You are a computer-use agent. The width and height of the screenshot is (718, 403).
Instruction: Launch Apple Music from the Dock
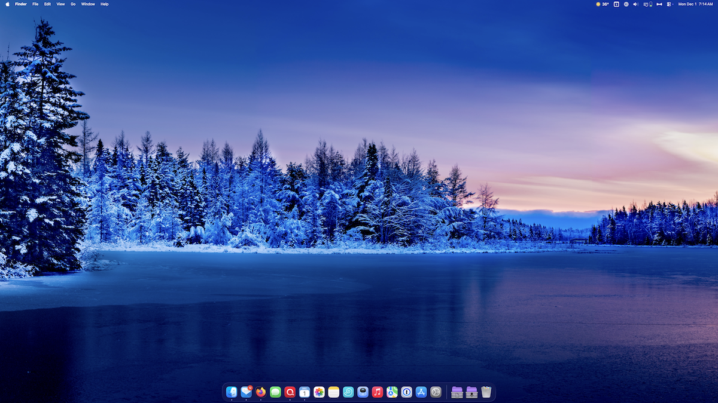click(378, 392)
